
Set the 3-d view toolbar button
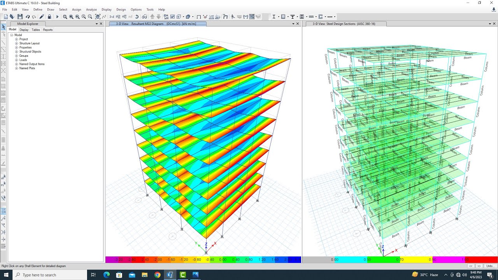112,17
